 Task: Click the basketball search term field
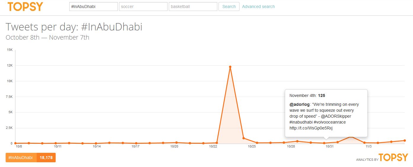[x=193, y=7]
